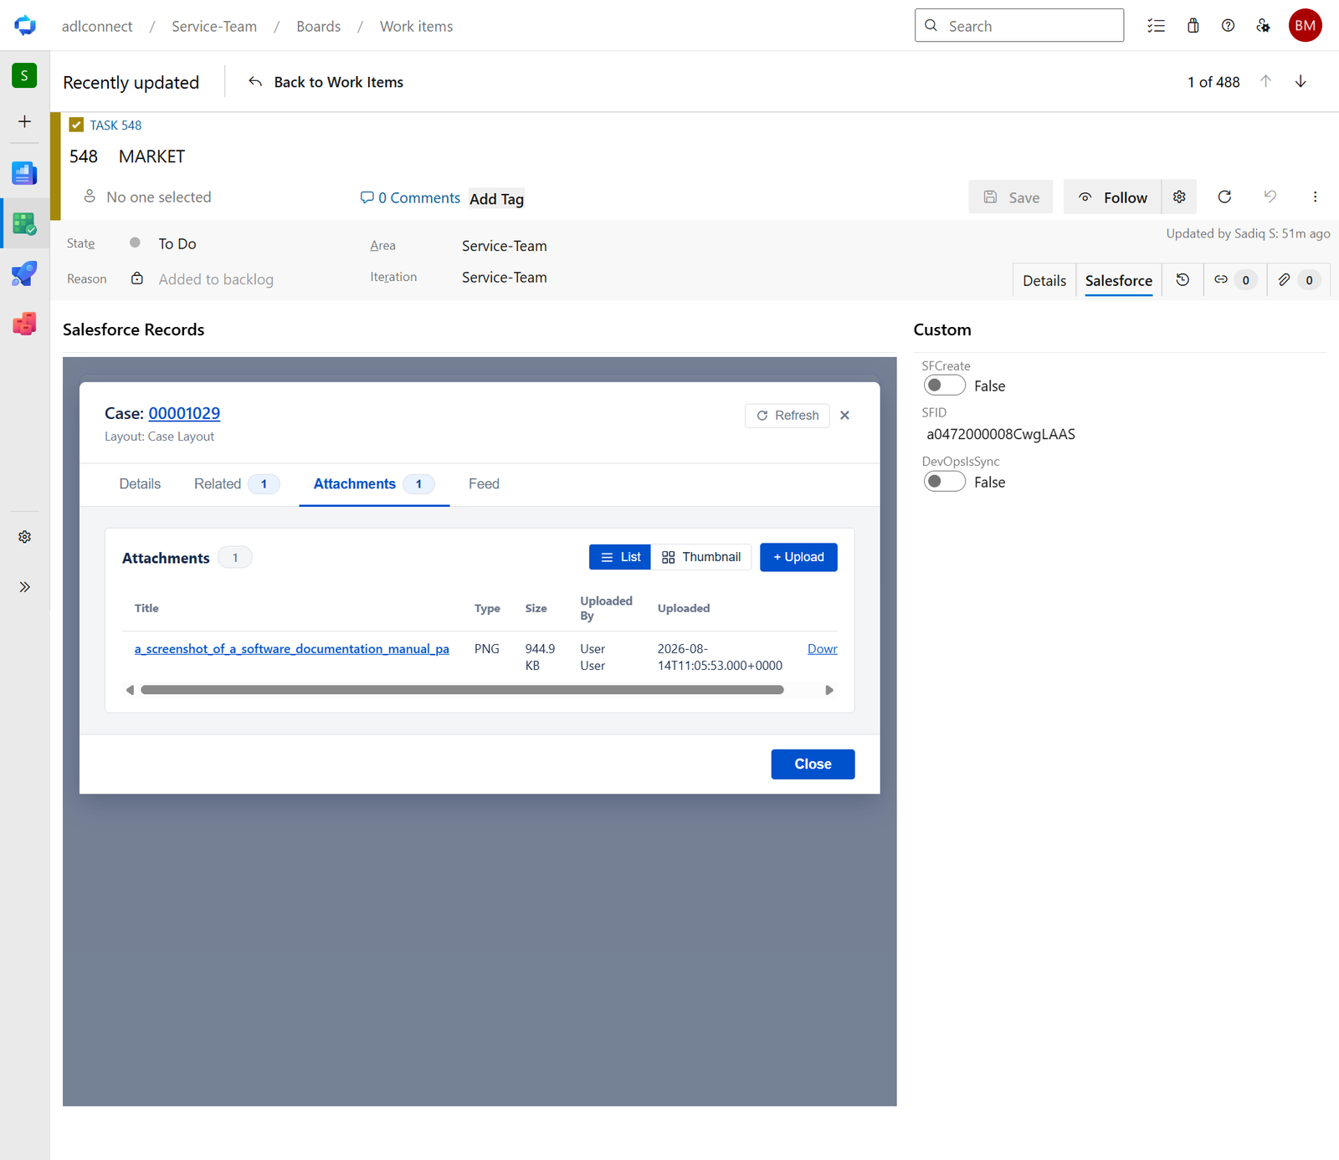This screenshot has height=1160, width=1339.
Task: Click the Save button
Action: pos(1011,197)
